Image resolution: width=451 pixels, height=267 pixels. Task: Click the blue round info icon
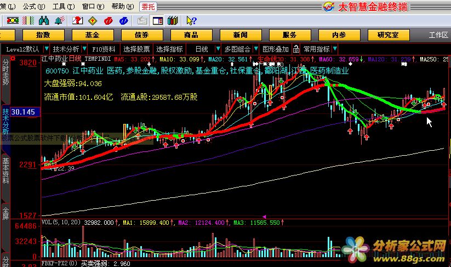click(124, 21)
